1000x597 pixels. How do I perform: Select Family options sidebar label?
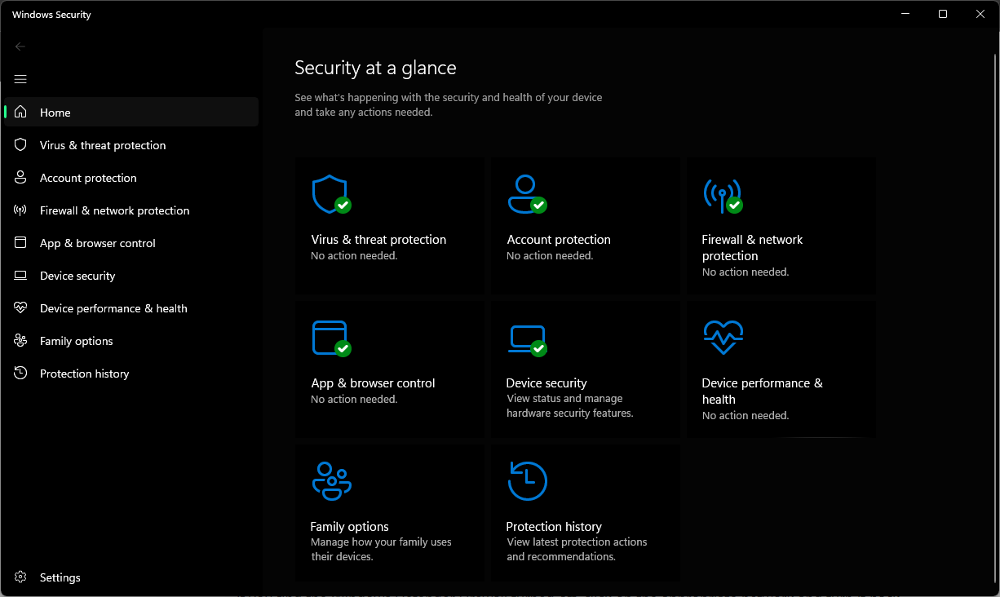[77, 341]
